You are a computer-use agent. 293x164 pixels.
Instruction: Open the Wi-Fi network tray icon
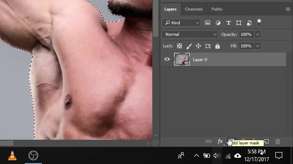pyautogui.click(x=228, y=156)
